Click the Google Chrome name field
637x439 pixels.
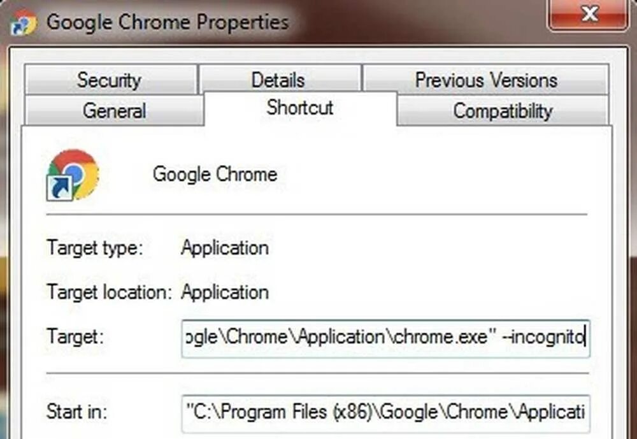click(215, 175)
